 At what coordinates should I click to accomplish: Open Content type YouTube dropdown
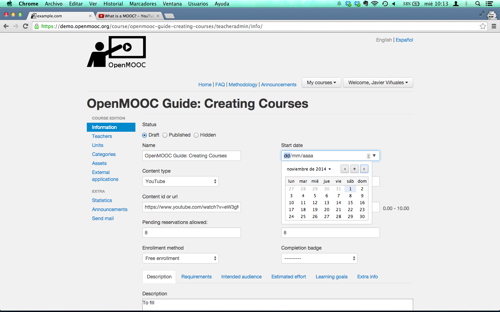point(181,181)
